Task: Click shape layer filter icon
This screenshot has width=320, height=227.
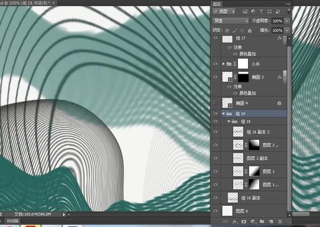Action: pos(269,11)
